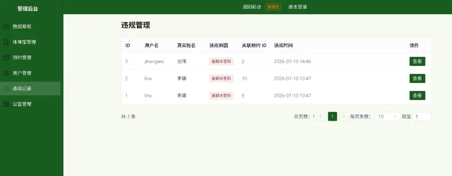Open 体育馆管理 menu item

click(x=30, y=42)
